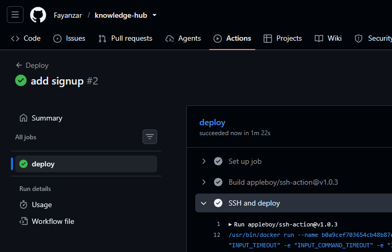Open the knowledge-hub repository link
Screen dimensions: 392x252
point(121,15)
